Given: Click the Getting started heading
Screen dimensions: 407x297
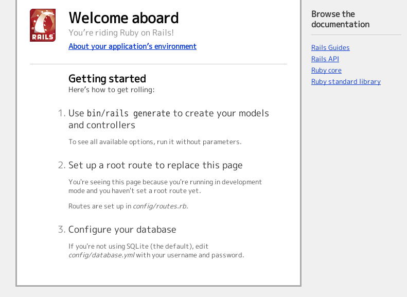Looking at the screenshot, I should [107, 79].
